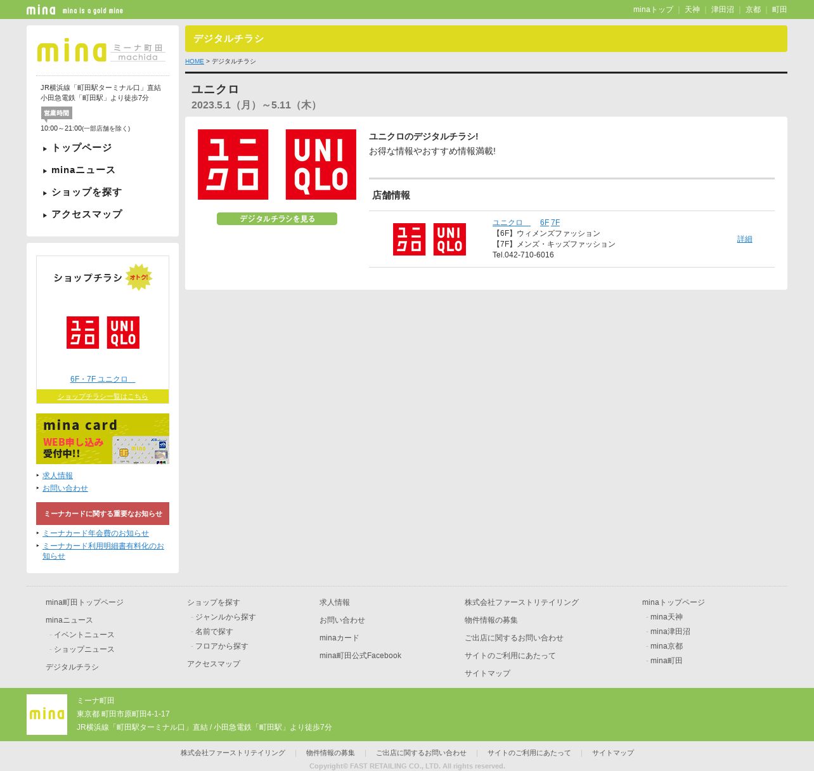Click ジャンルから探す in footer
This screenshot has height=771, width=814.
[226, 617]
